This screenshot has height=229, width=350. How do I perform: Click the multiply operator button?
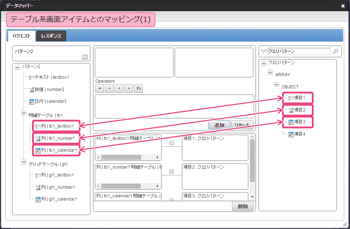pos(119,88)
